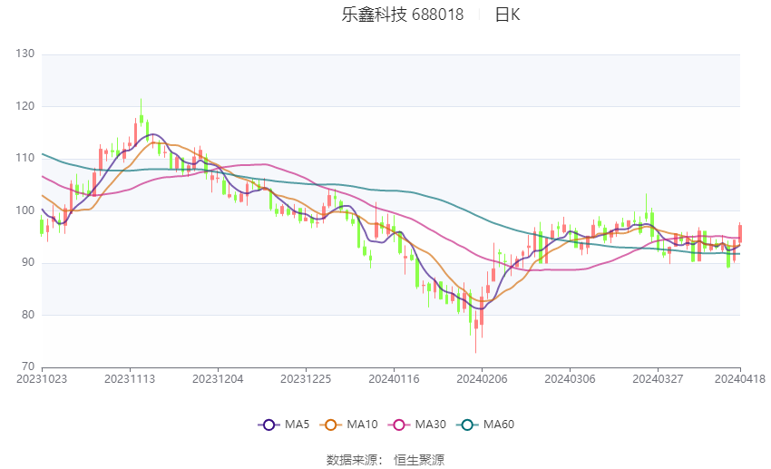Toggle the MA30 legend series
This screenshot has width=771, height=469.
pos(417,425)
